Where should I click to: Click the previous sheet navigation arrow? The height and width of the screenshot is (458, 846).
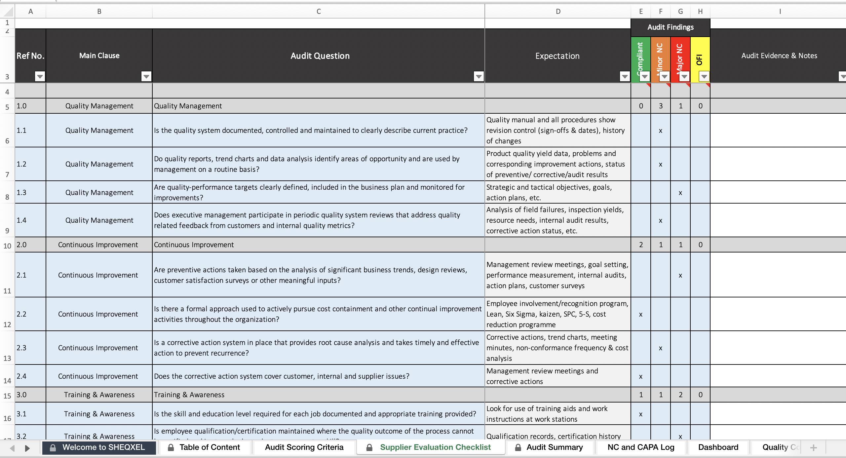point(12,448)
